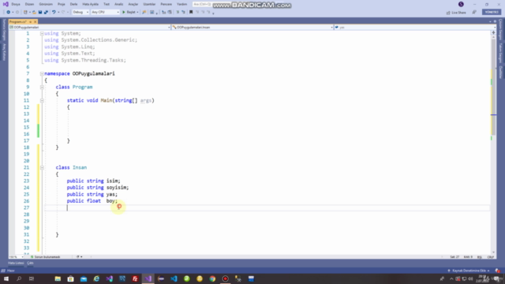The height and width of the screenshot is (284, 505).
Task: Click the undo toolbar icon
Action: (x=54, y=13)
